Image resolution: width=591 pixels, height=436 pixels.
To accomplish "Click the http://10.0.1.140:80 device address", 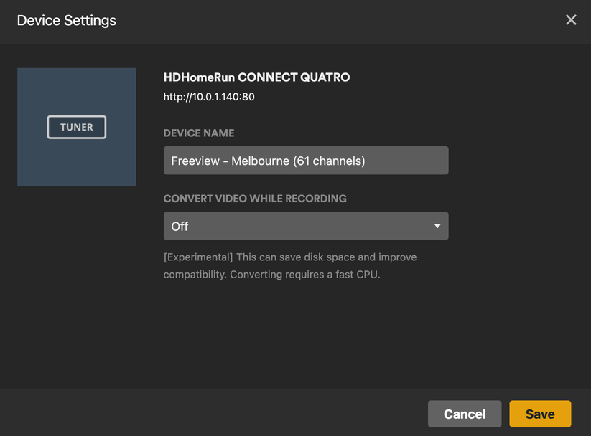I will (209, 97).
